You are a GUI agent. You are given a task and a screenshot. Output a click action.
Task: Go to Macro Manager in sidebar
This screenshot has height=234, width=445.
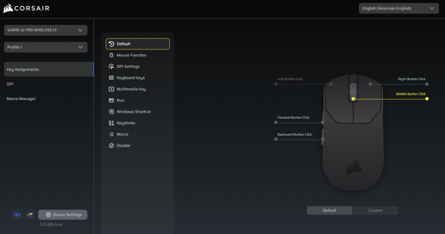point(21,99)
